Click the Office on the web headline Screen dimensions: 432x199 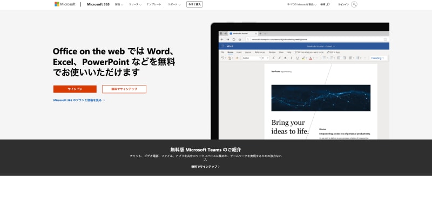114,62
